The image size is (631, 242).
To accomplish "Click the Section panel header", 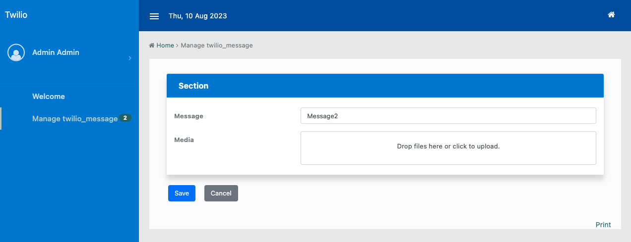I will point(385,86).
